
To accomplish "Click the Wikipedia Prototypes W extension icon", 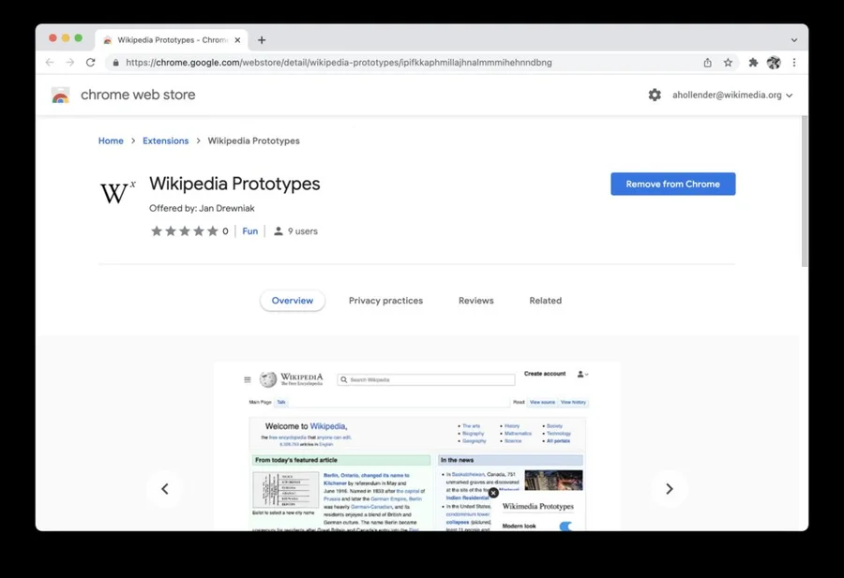I will click(118, 192).
